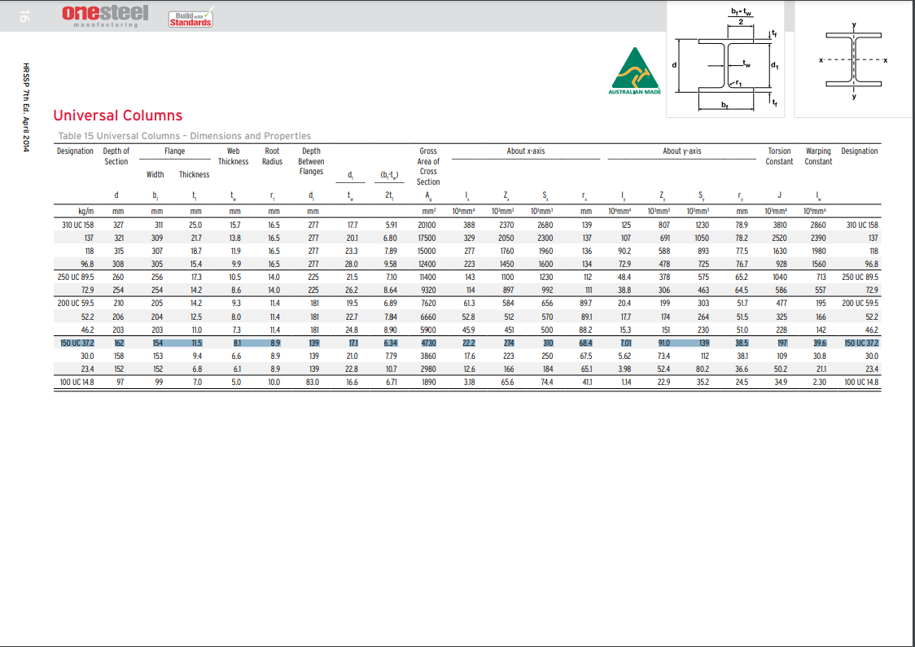Click the x-y axis section diagram

(x=853, y=60)
